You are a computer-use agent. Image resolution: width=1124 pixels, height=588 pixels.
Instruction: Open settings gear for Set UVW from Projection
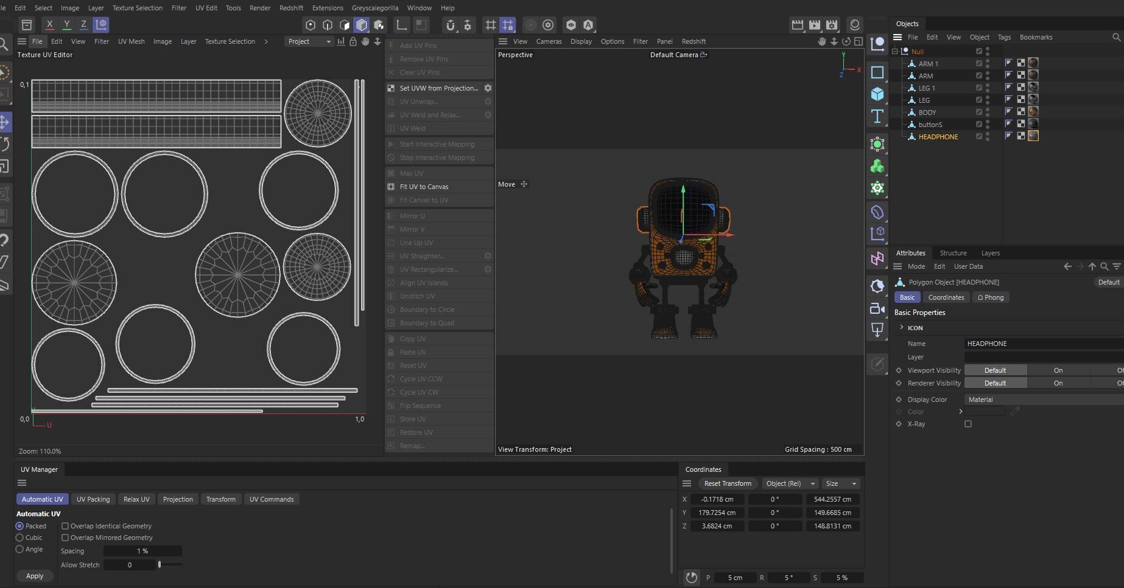[487, 88]
